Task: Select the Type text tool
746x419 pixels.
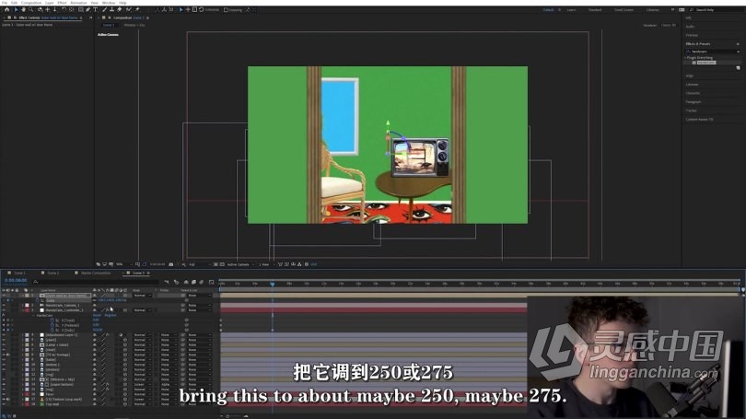Action: [x=95, y=9]
